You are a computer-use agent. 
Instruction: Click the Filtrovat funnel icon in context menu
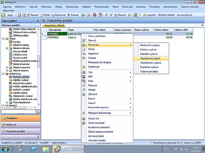pos(84,85)
